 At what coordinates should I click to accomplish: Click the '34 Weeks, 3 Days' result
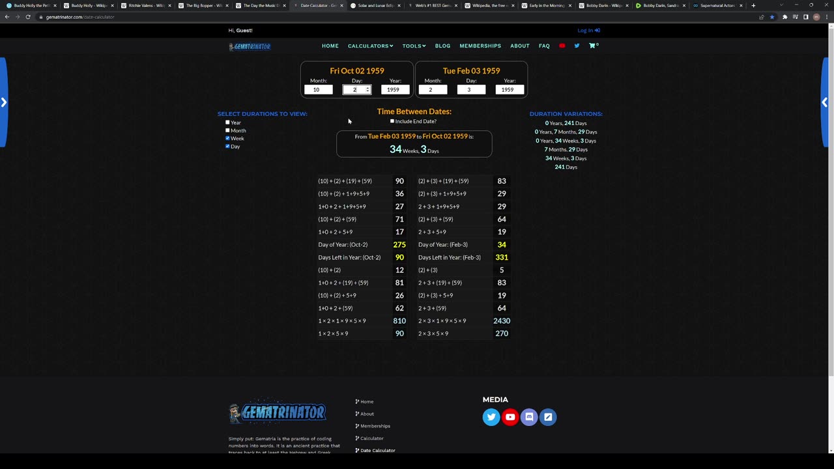414,150
